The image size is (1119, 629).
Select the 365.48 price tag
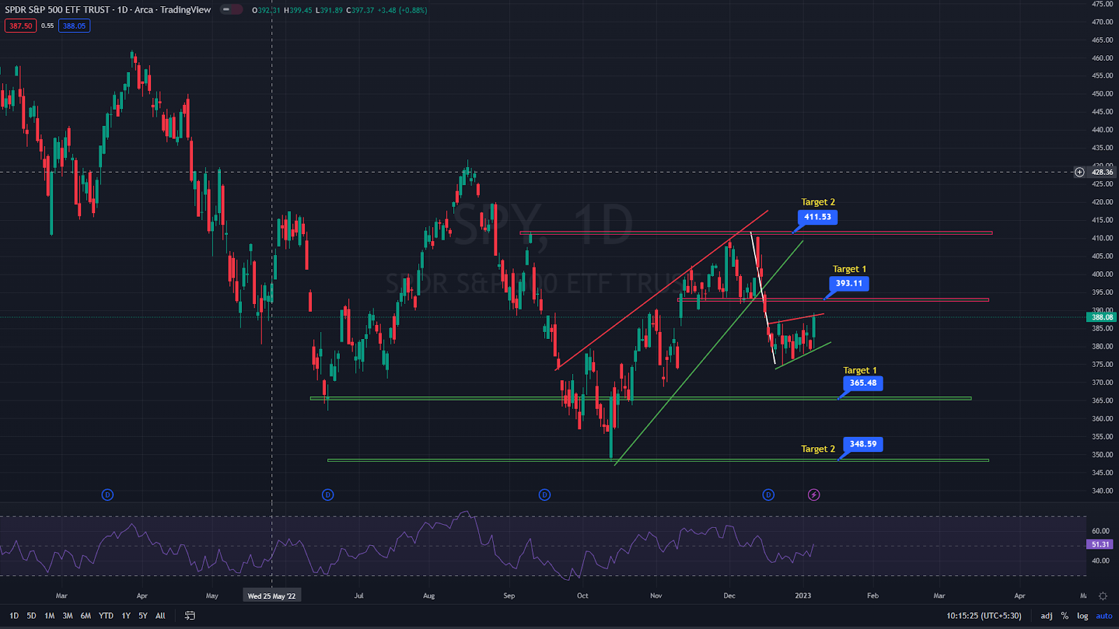863,383
